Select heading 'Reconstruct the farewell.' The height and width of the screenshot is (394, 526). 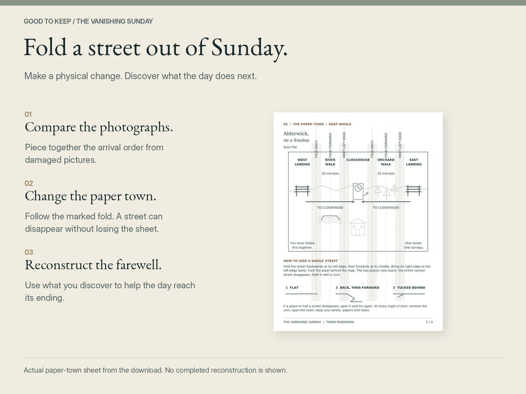[x=93, y=265]
